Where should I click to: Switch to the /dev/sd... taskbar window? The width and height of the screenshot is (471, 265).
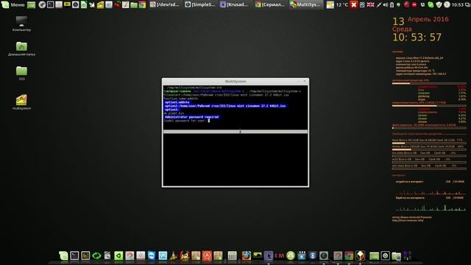165,4
